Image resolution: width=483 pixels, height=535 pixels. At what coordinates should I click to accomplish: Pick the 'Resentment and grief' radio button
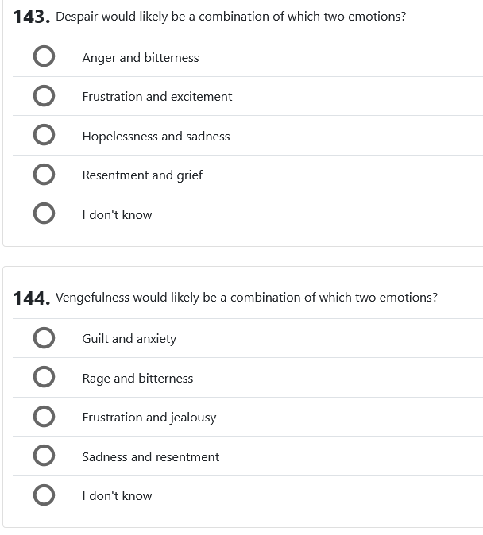pos(44,175)
